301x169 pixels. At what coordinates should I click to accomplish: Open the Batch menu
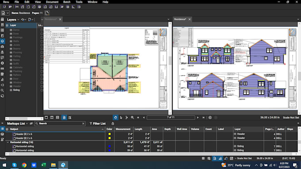67,2
